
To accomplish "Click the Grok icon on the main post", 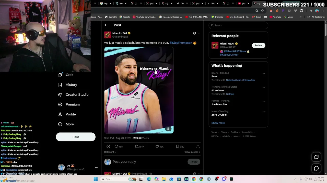I will point(194,33).
